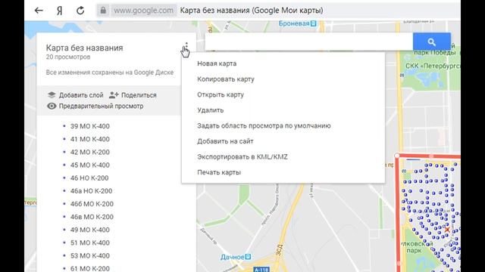Screen dimensions: 485x272
Task: Open the Yandex home icon
Action: 59,11
